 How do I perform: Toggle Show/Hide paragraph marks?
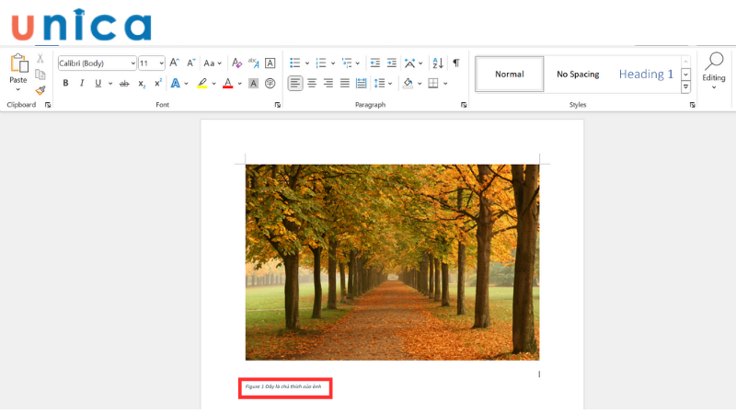tap(455, 63)
